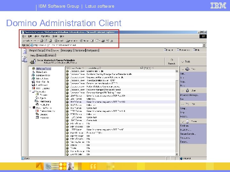
Task: Open the Back history dropdown arrow
Action: click(x=31, y=41)
